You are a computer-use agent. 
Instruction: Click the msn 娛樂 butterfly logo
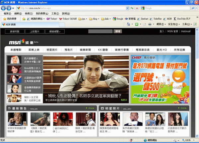click(23, 42)
